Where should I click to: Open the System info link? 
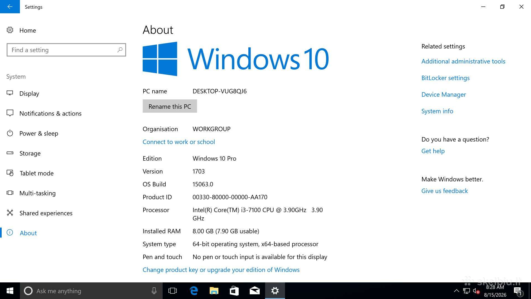point(437,111)
